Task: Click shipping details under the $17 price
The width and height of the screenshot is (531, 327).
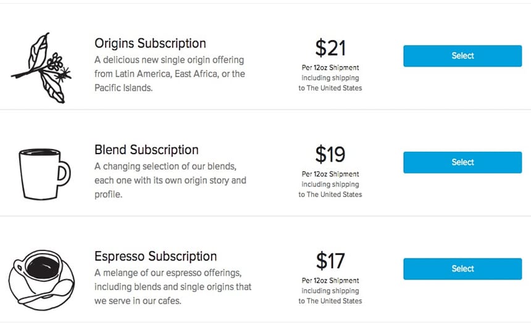Action: click(x=330, y=291)
